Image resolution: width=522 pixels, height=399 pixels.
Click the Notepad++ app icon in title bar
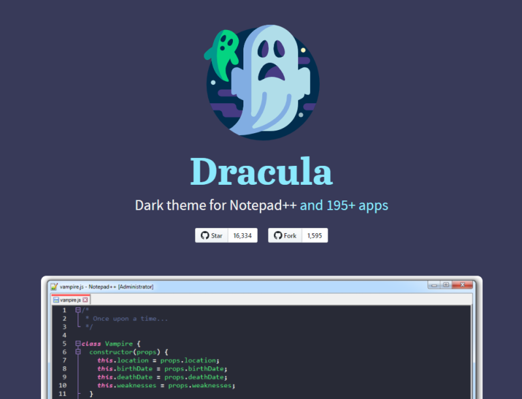point(54,287)
